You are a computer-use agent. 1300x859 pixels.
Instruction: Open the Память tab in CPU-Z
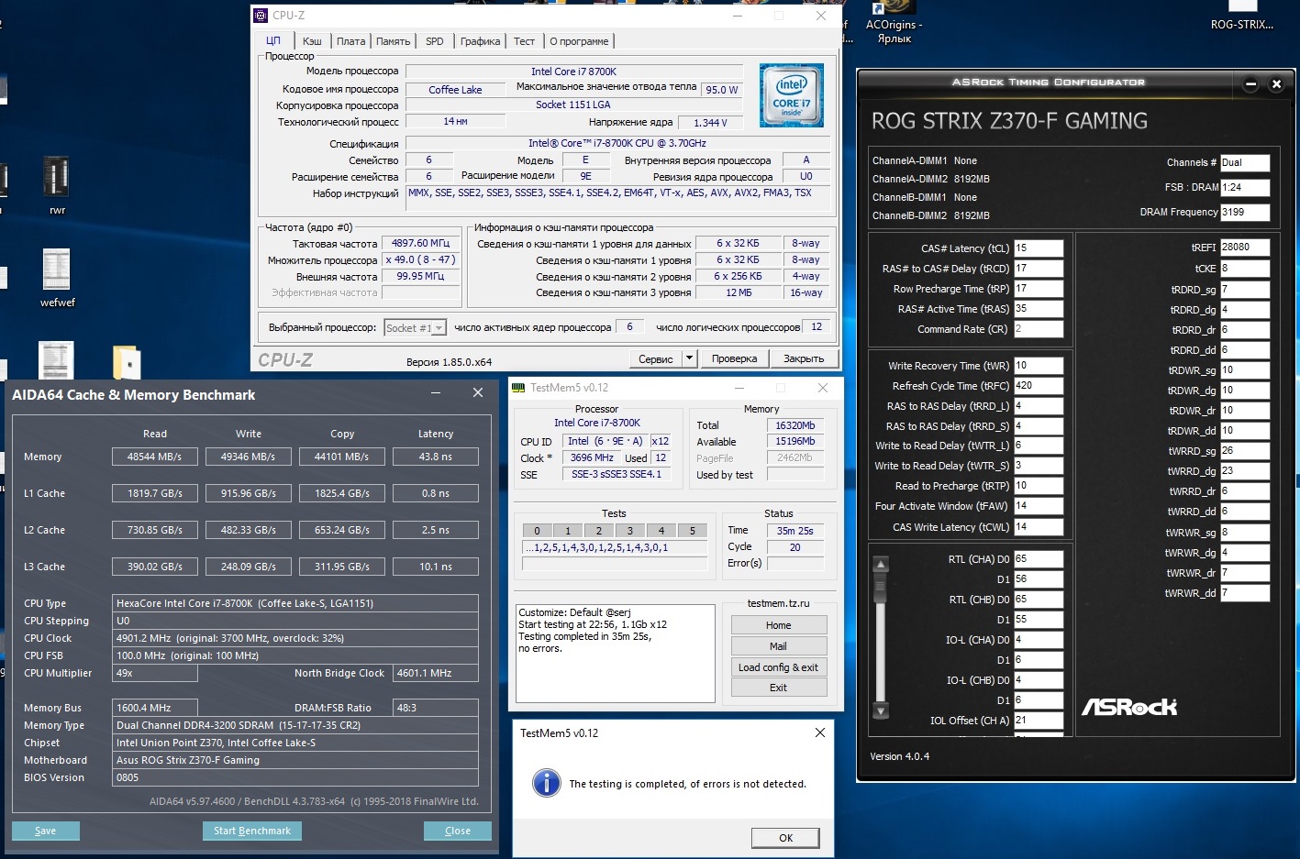pos(393,41)
